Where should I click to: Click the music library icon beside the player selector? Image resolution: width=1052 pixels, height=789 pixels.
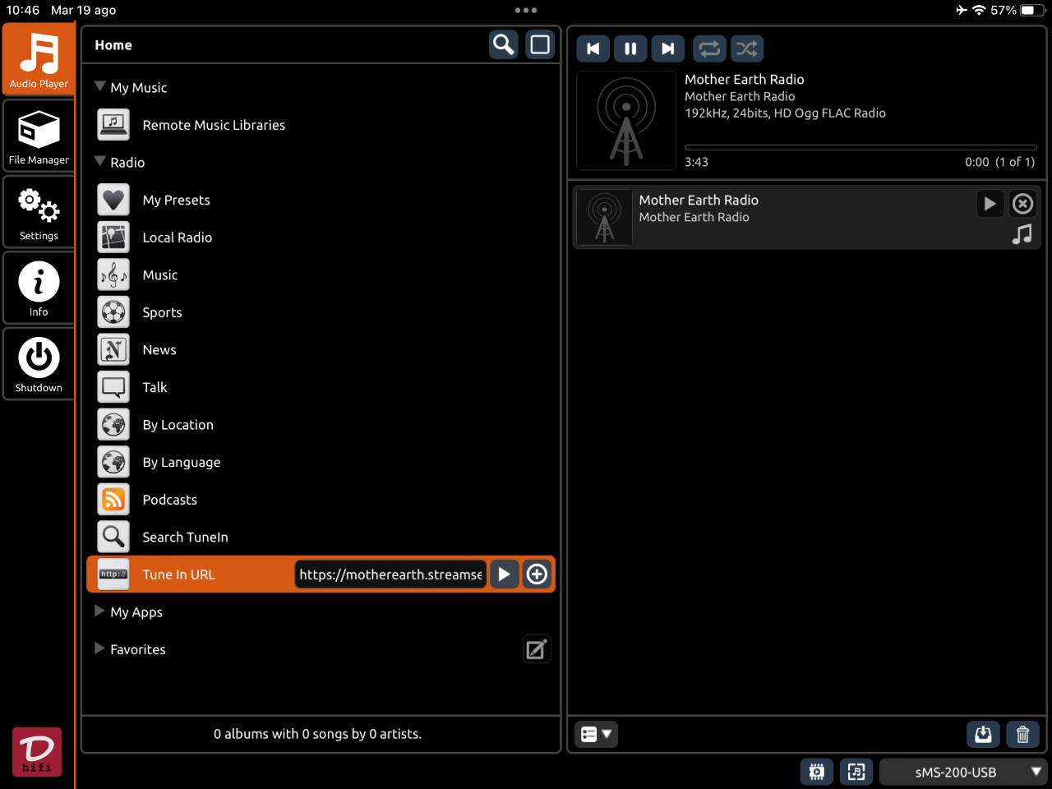pyautogui.click(x=856, y=772)
